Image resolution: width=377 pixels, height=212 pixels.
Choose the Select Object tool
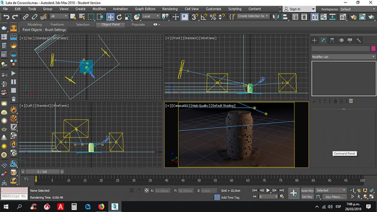(x=73, y=17)
